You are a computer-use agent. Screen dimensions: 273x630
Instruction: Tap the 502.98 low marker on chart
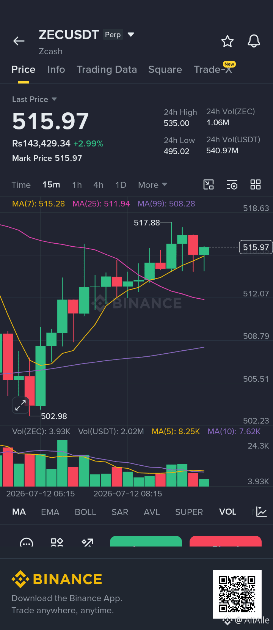click(x=54, y=416)
